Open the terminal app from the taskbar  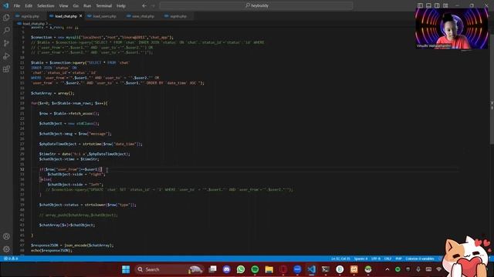pyautogui.click(x=326, y=269)
